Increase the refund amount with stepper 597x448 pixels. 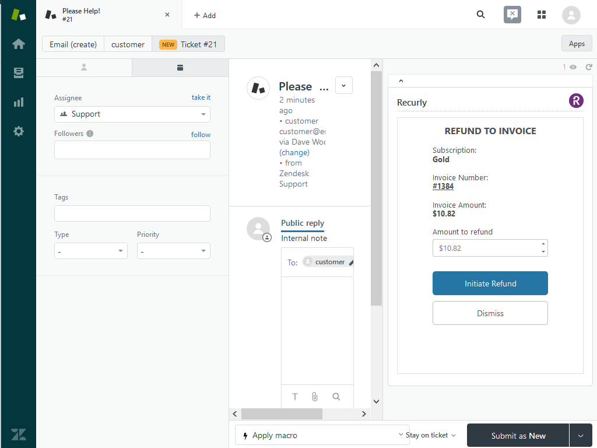(543, 244)
